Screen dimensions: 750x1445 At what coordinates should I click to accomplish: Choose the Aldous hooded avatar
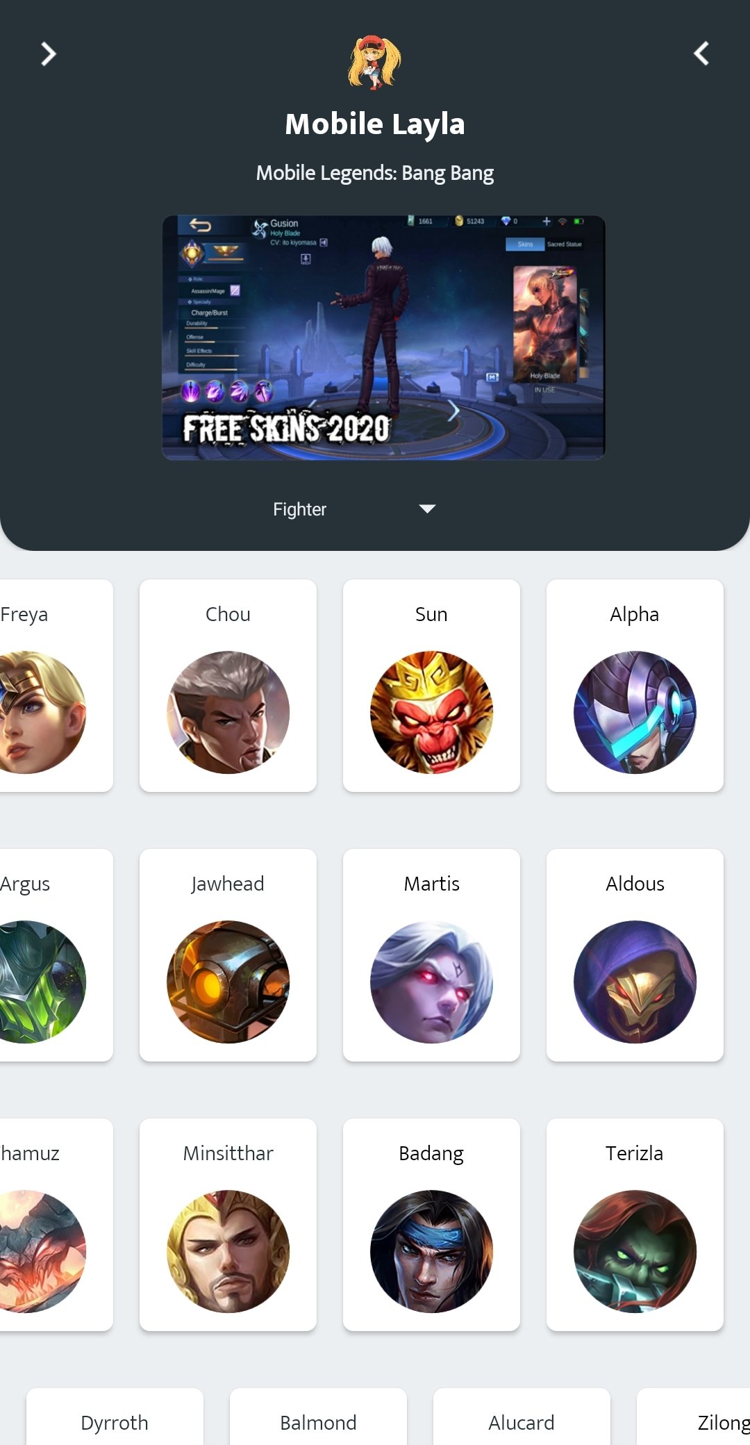click(x=635, y=982)
